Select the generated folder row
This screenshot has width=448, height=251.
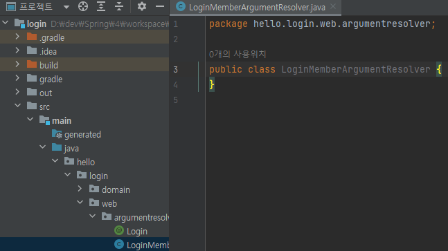coord(84,134)
